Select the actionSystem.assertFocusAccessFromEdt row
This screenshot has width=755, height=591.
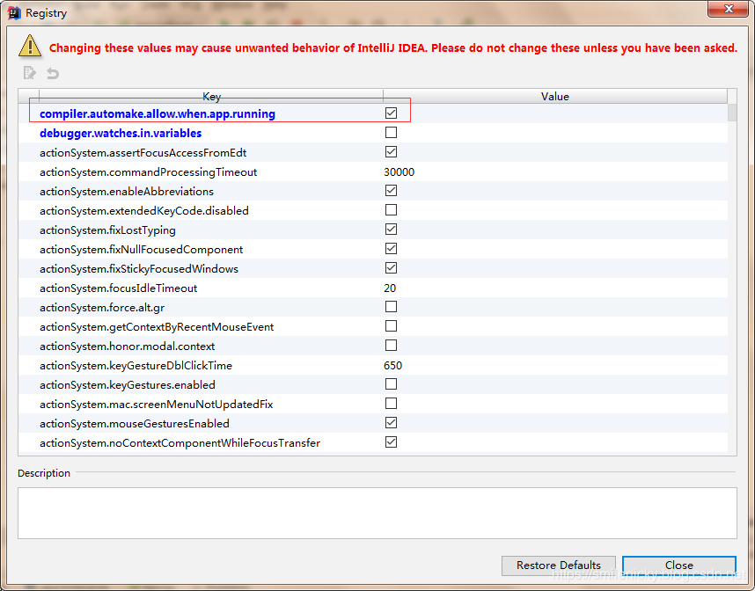click(x=373, y=152)
